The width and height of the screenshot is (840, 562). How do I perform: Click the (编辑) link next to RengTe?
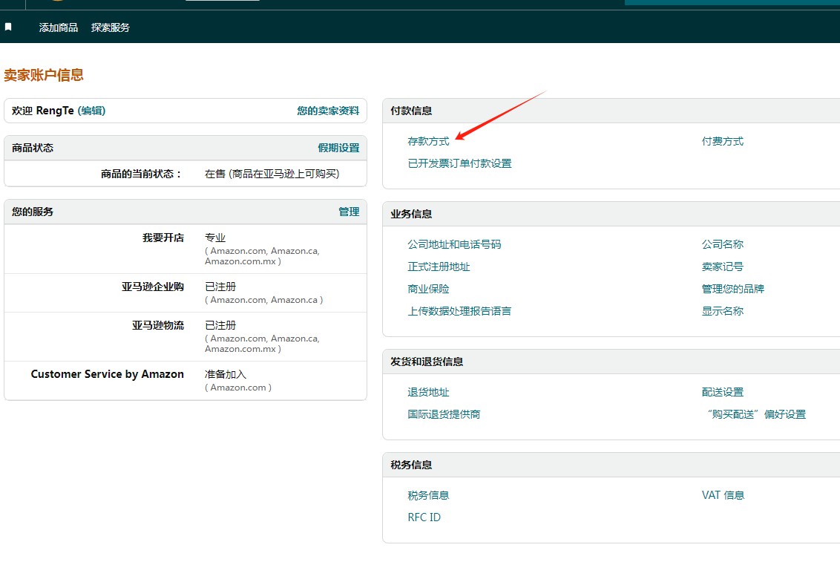(x=91, y=111)
